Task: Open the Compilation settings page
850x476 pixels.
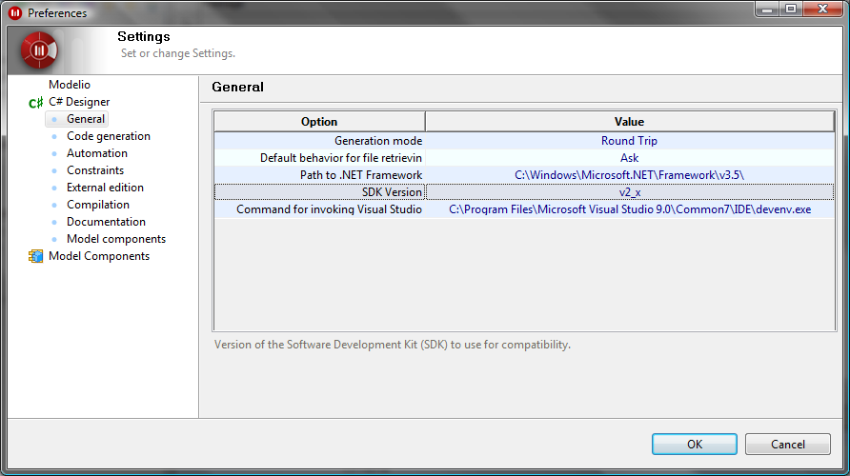Action: (x=98, y=205)
